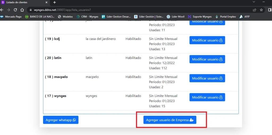Click Modificar usuario for lcdj

pyautogui.click(x=207, y=40)
